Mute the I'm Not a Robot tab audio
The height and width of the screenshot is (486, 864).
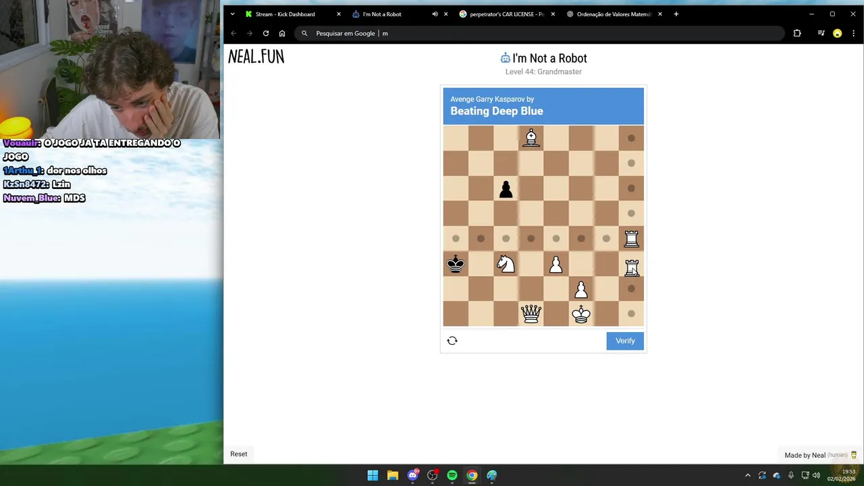[x=435, y=14]
